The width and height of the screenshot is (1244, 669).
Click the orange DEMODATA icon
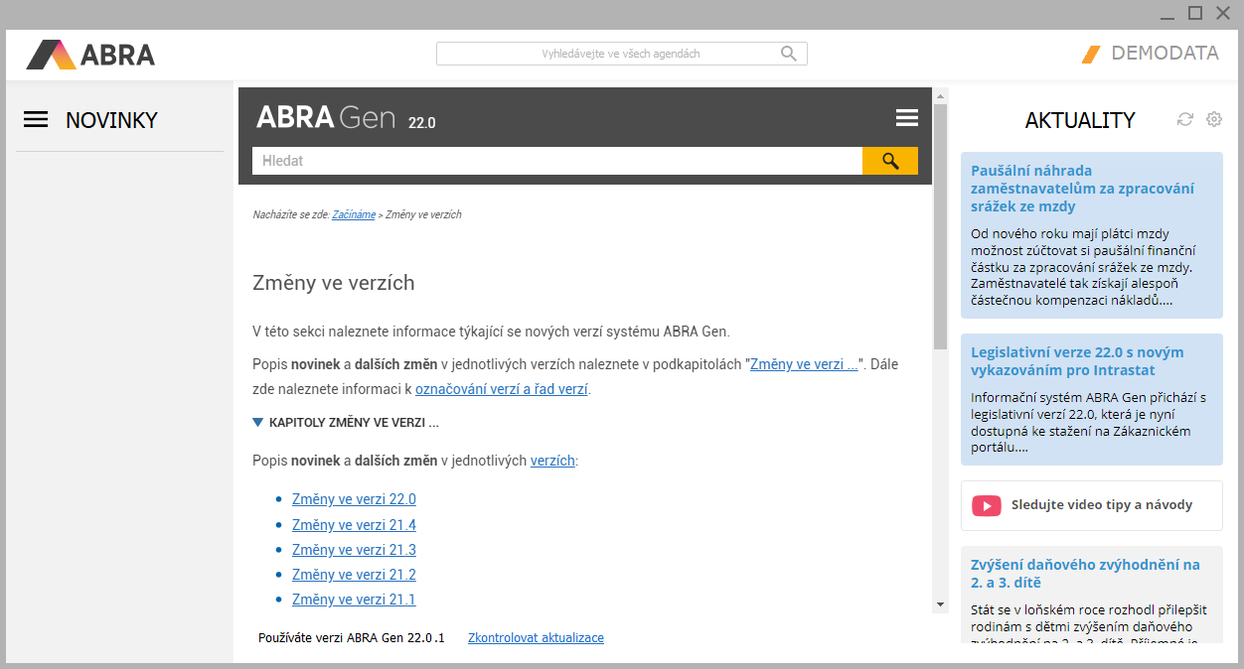point(1091,55)
